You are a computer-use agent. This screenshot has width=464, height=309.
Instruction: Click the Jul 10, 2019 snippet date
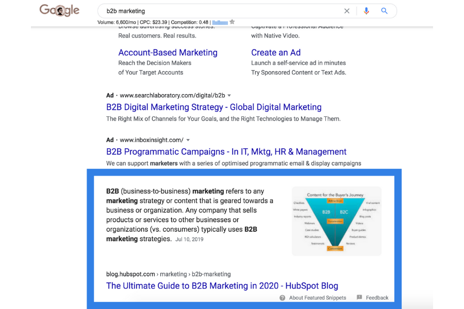(189, 239)
